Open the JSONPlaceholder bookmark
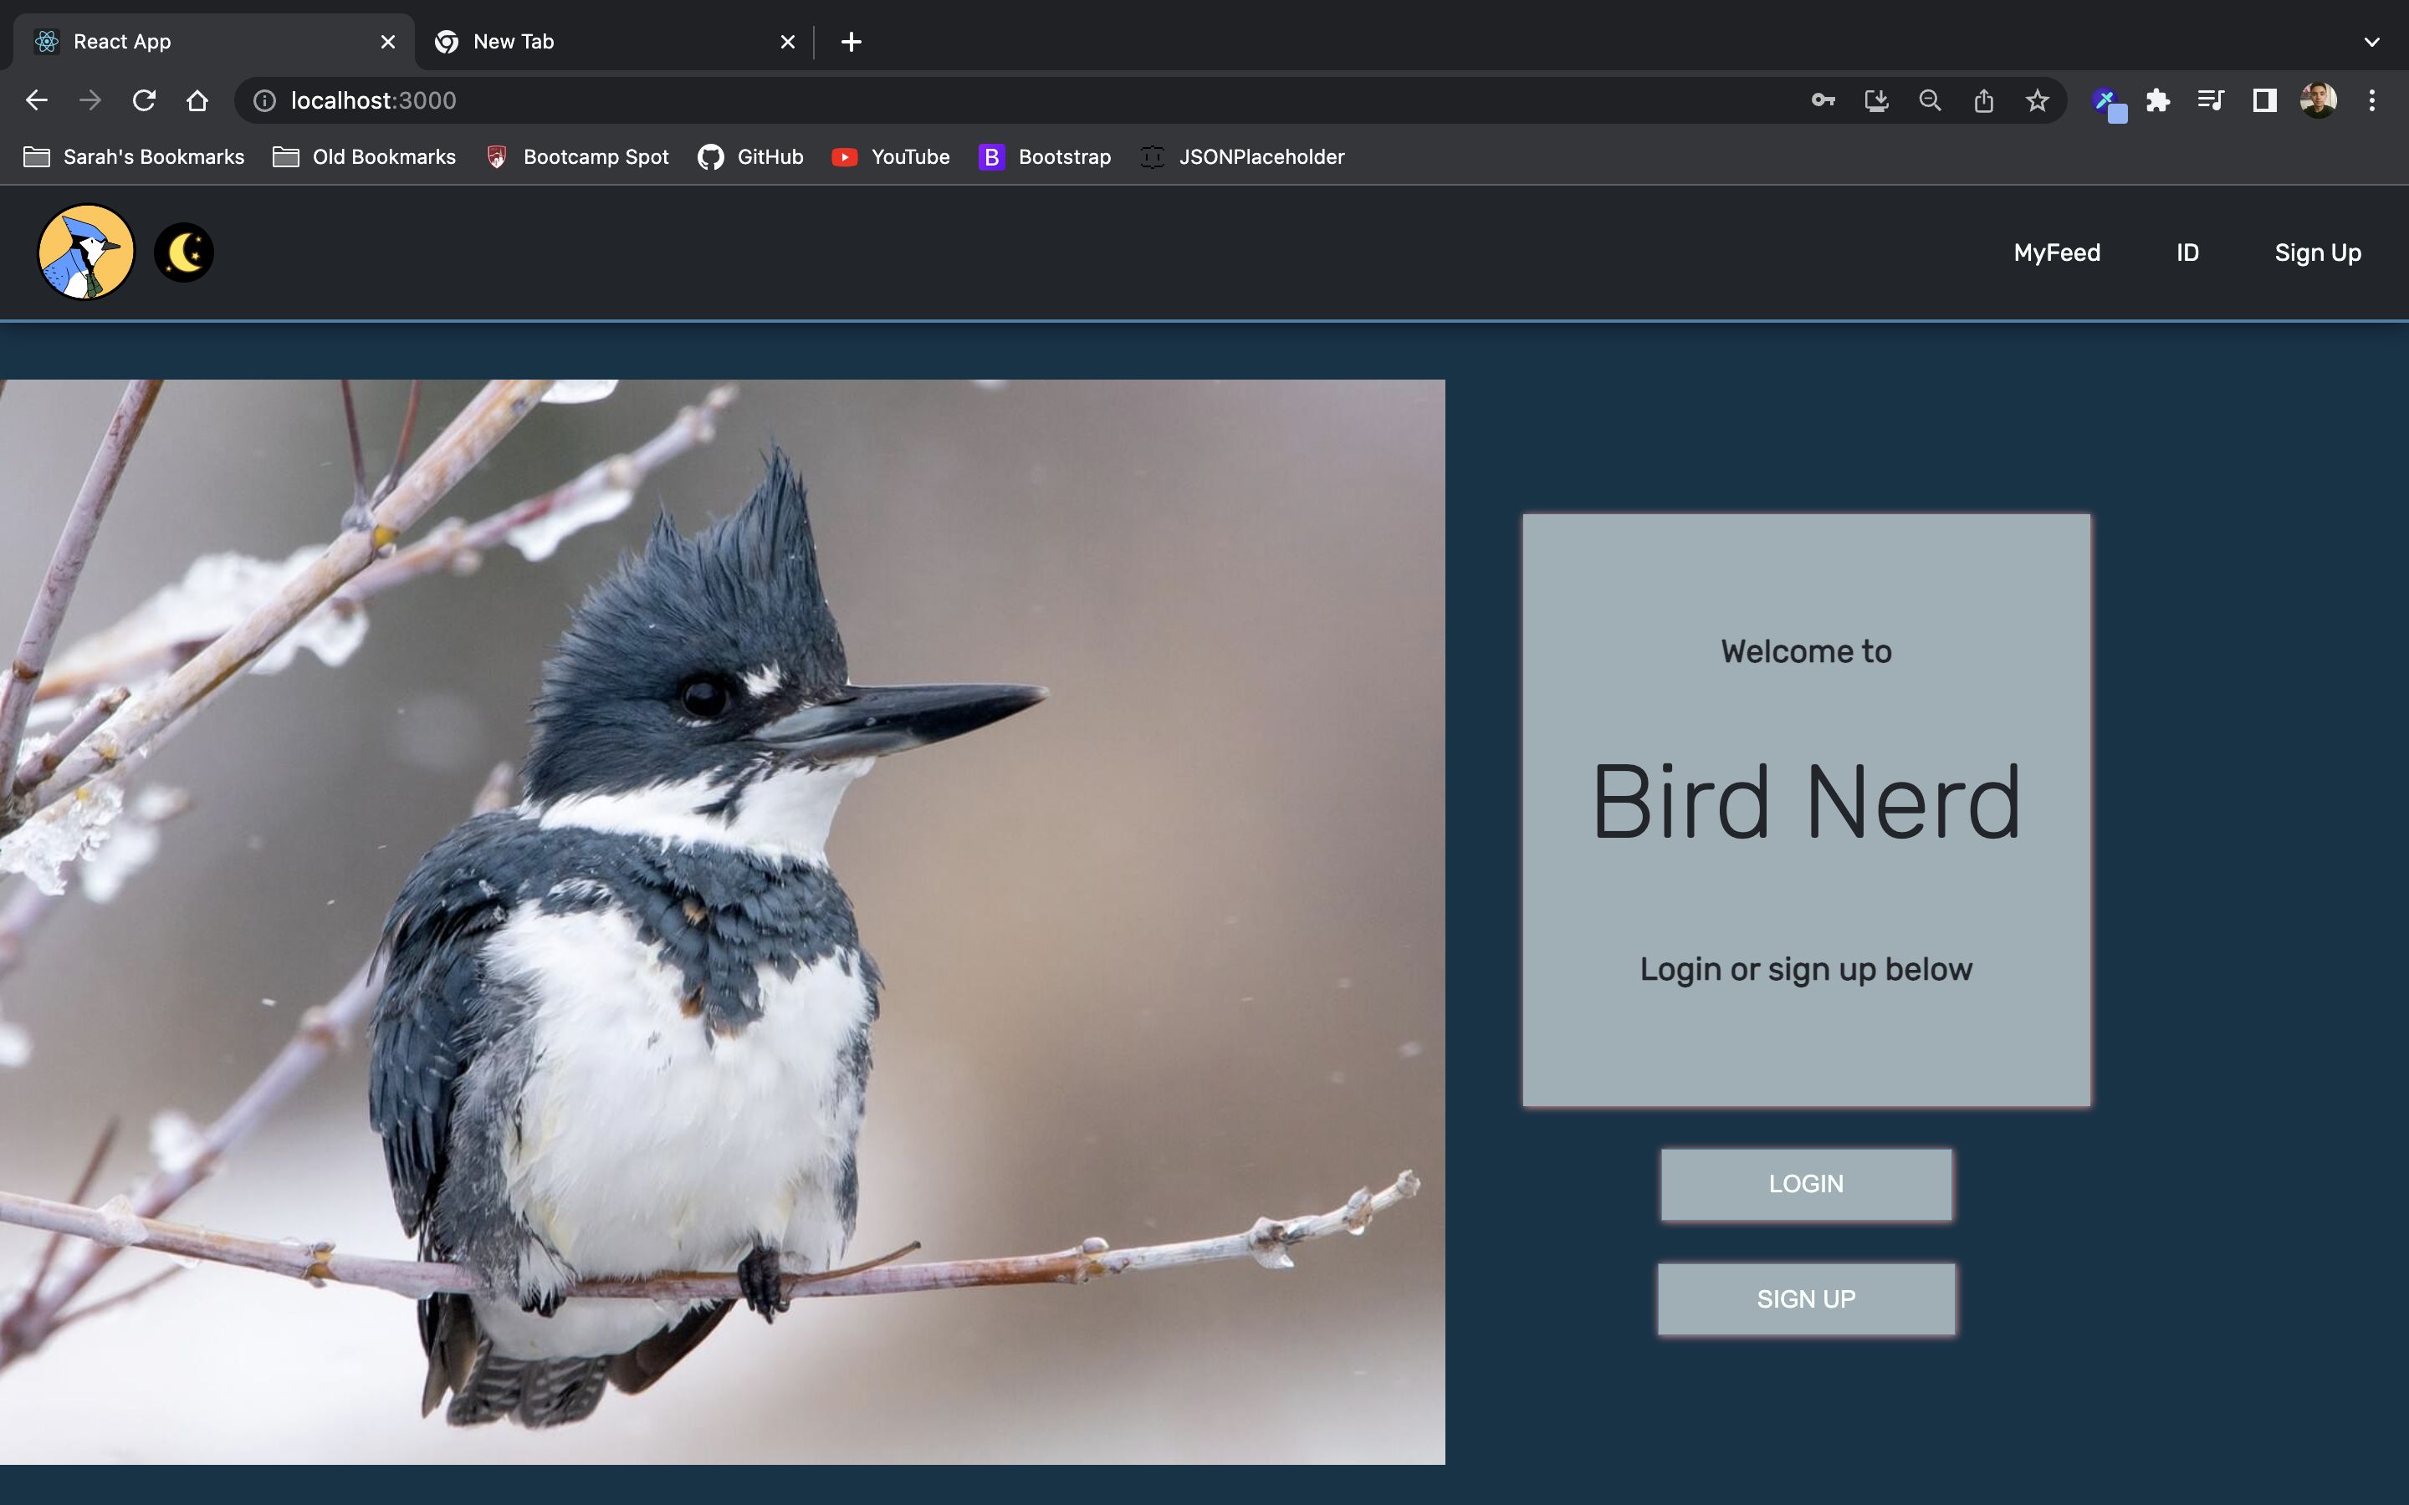The height and width of the screenshot is (1505, 2409). [x=1242, y=157]
